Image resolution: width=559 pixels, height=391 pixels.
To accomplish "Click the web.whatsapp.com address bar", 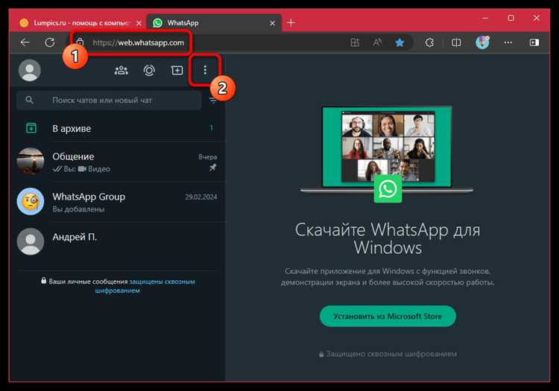I will pyautogui.click(x=139, y=42).
